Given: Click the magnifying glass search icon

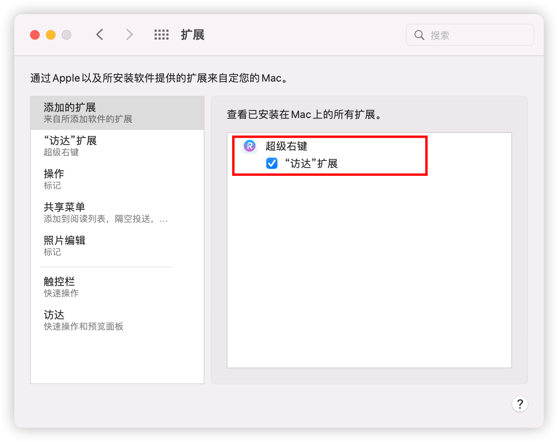Looking at the screenshot, I should point(419,35).
